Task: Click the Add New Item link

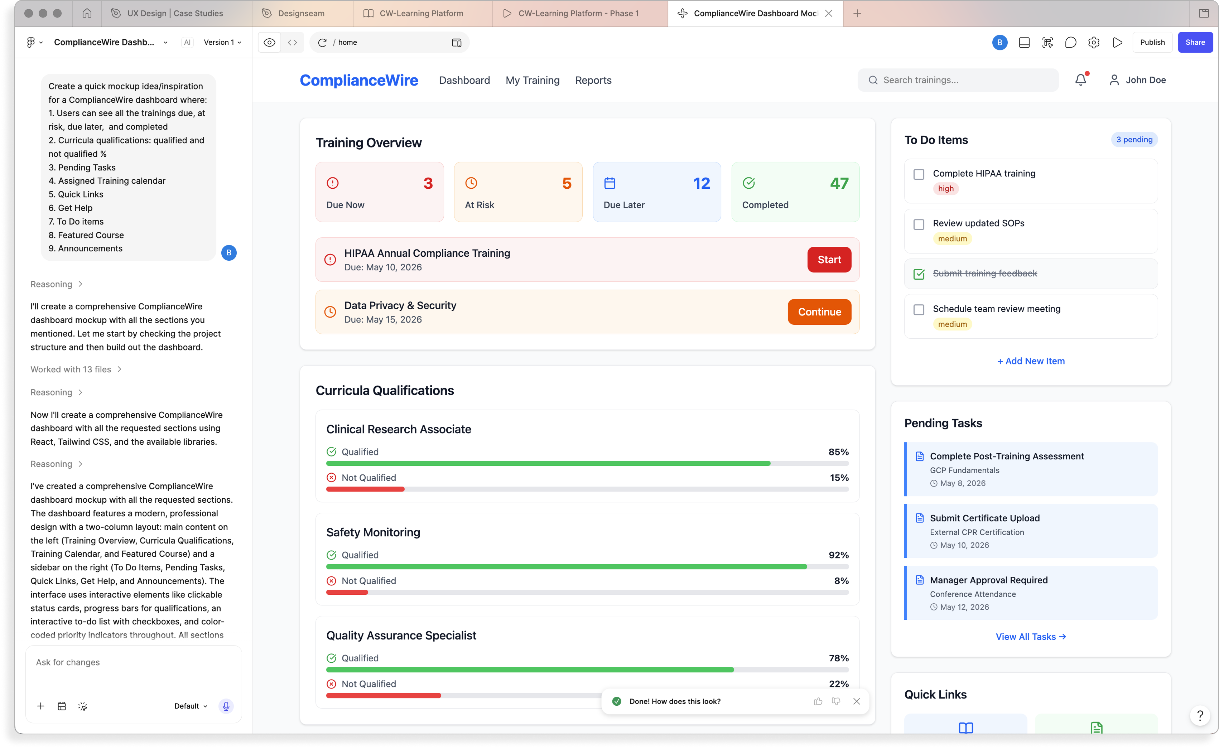Action: click(1030, 361)
